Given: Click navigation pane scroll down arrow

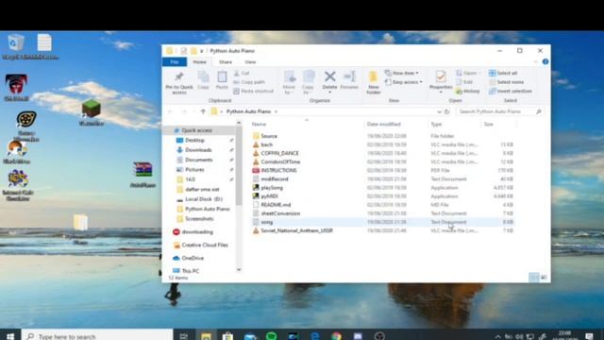Looking at the screenshot, I should pos(239,270).
